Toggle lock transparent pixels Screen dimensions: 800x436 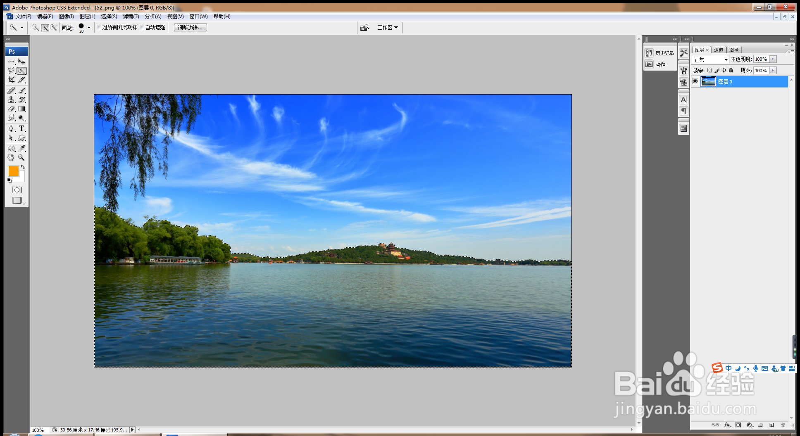(710, 70)
